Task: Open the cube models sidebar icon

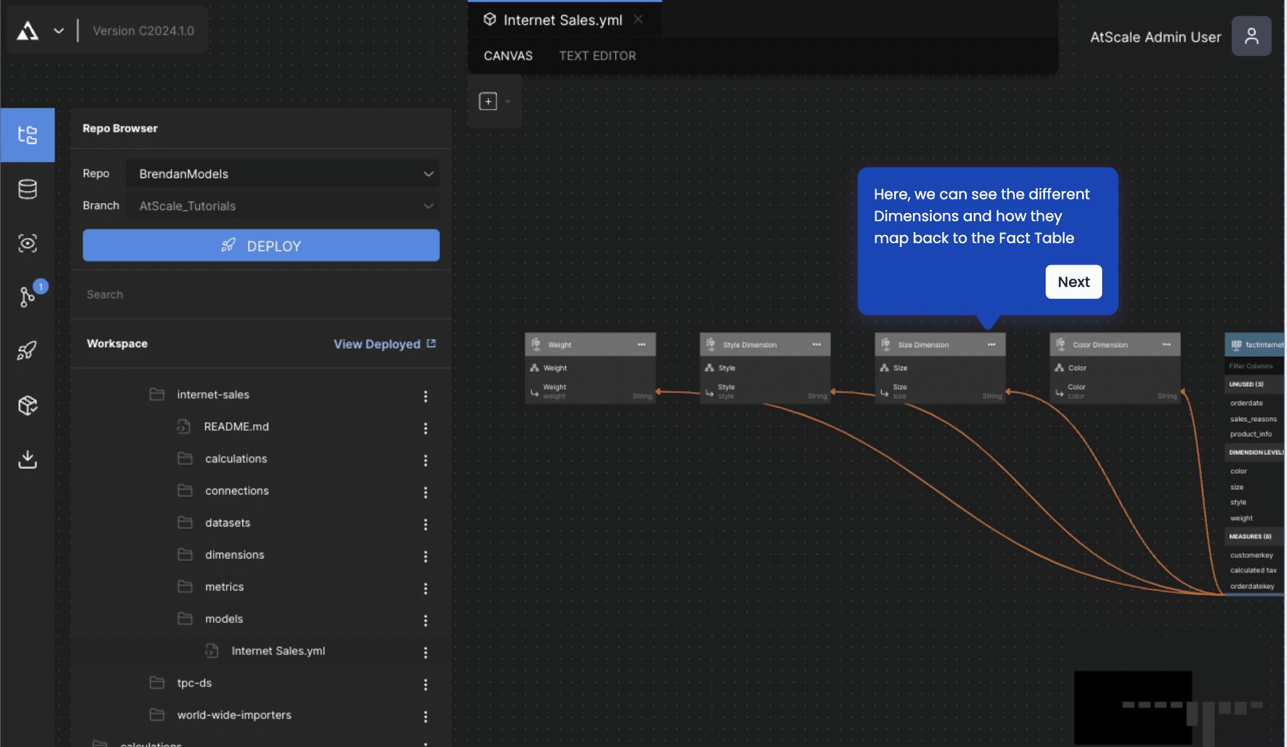Action: [28, 405]
